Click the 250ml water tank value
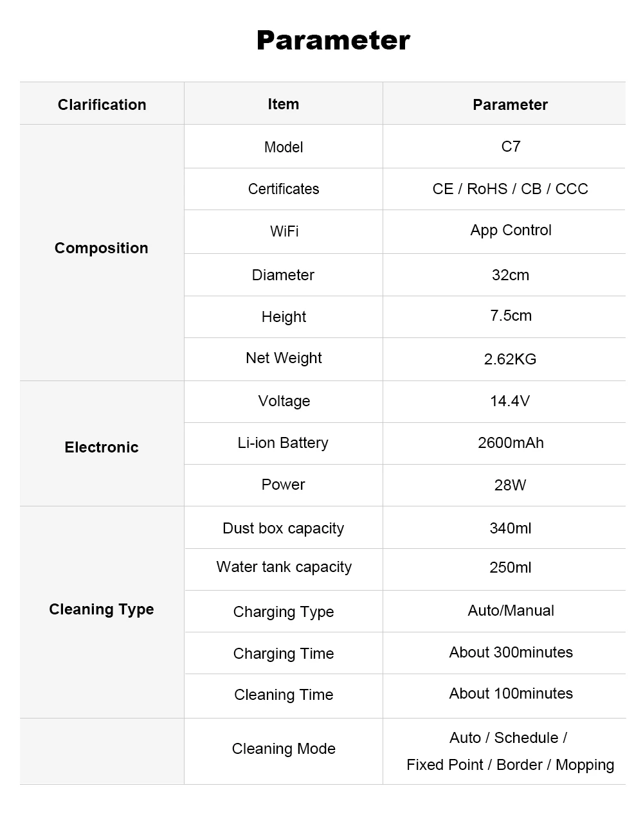643x822 pixels. click(x=511, y=567)
